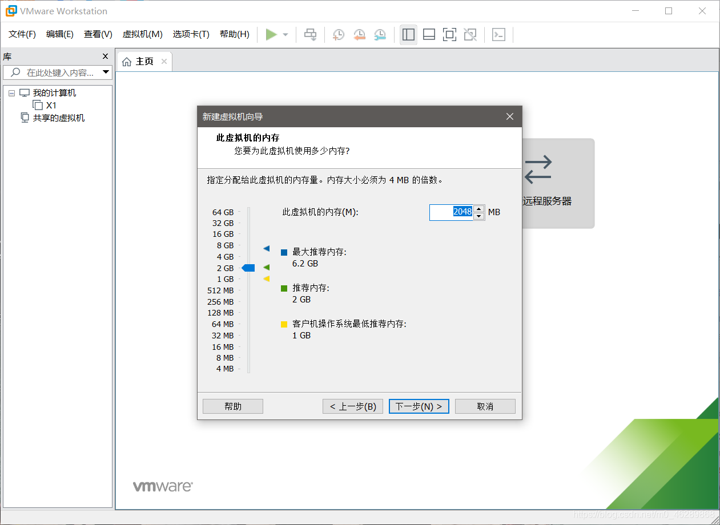Increase memory with the up spinner arrow

coord(479,208)
